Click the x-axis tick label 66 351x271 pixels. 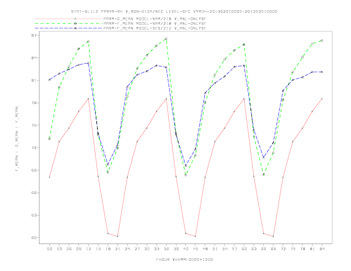tap(264, 249)
